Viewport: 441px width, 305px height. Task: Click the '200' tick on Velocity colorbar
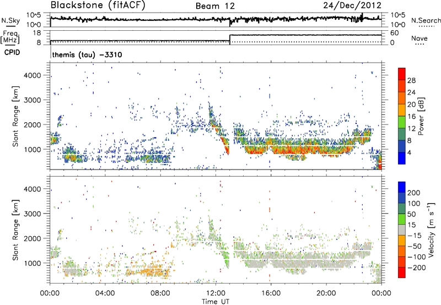click(x=414, y=193)
